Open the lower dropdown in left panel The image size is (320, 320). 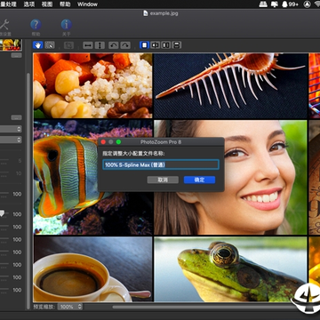pos(11,140)
